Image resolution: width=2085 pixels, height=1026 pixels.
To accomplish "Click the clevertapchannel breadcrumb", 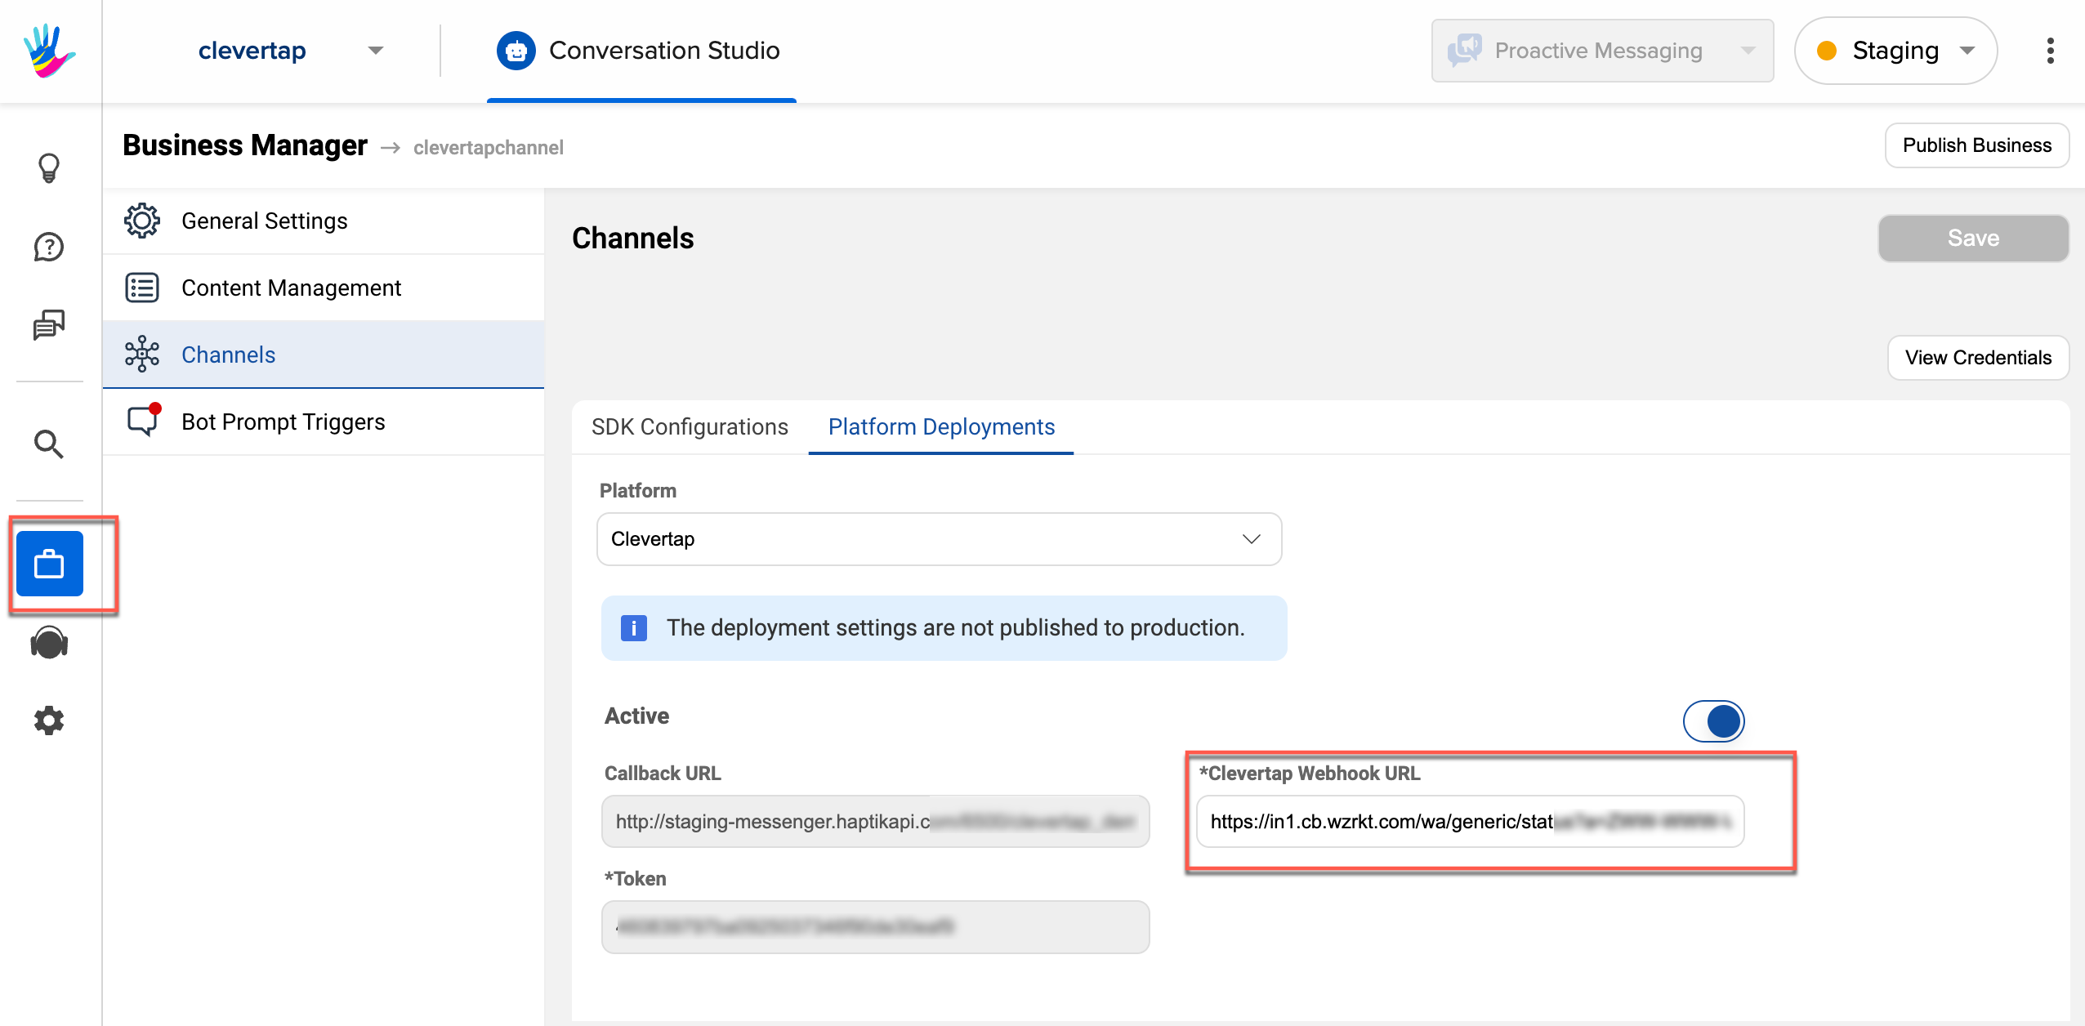I will 489,148.
